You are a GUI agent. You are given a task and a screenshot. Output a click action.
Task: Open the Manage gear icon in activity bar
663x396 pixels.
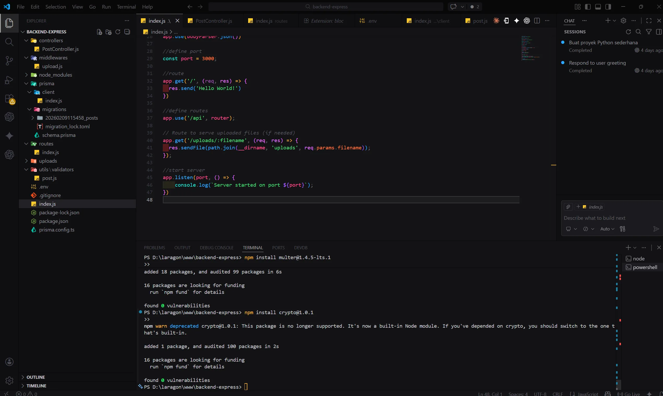pyautogui.click(x=9, y=380)
